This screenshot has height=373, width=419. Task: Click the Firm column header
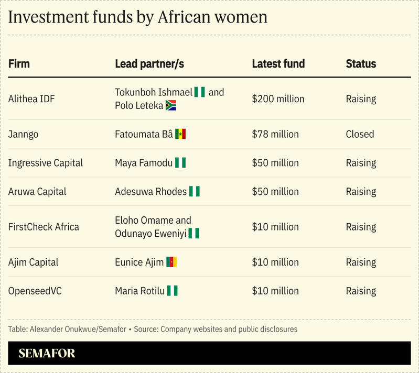(19, 64)
